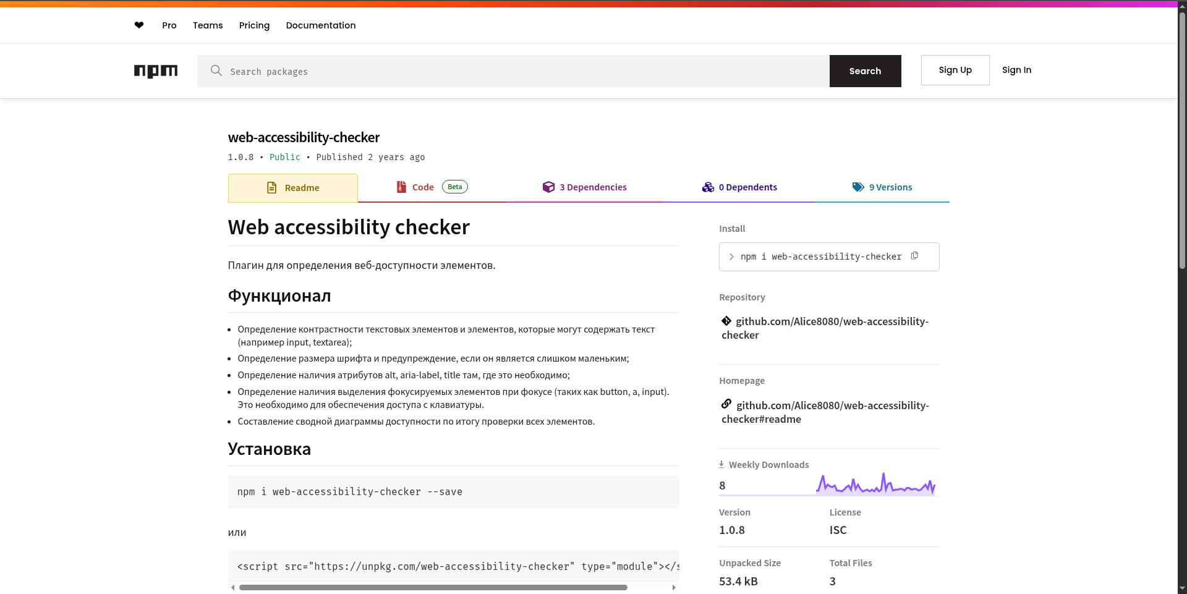Click the 'Public' package label

[x=285, y=157]
